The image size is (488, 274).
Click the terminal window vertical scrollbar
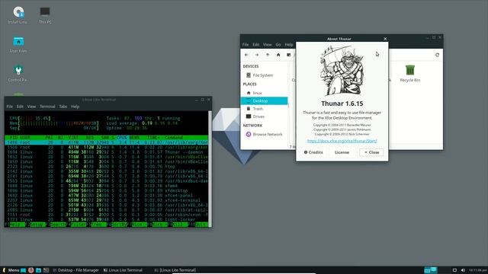210,169
